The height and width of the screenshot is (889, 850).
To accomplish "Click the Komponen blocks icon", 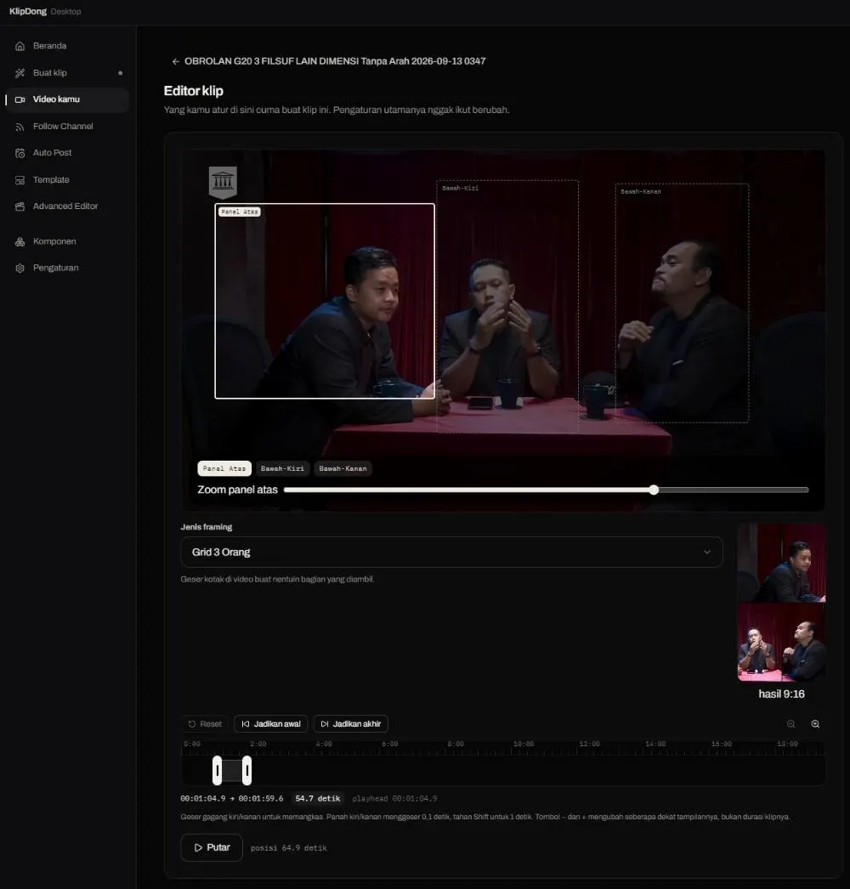I will pos(20,241).
